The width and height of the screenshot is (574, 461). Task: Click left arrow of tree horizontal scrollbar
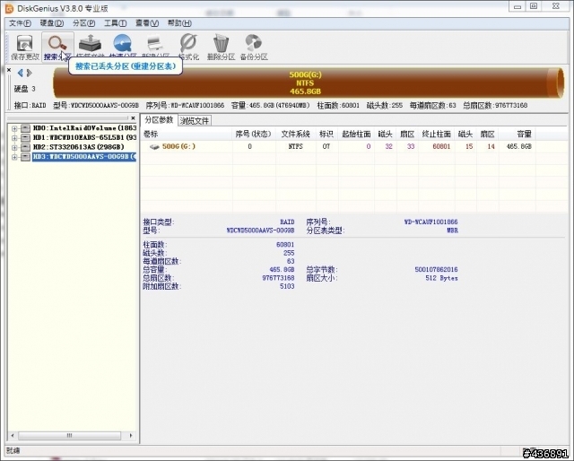tap(13, 436)
